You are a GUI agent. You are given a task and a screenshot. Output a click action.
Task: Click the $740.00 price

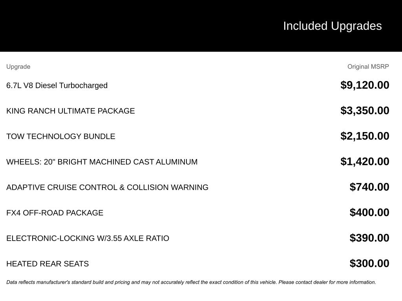click(x=369, y=187)
